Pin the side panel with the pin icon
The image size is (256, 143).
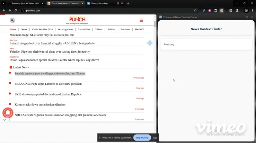[x=247, y=17]
